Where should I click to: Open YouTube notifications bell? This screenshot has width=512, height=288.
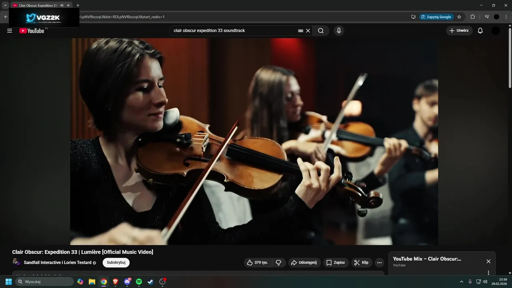(x=480, y=31)
